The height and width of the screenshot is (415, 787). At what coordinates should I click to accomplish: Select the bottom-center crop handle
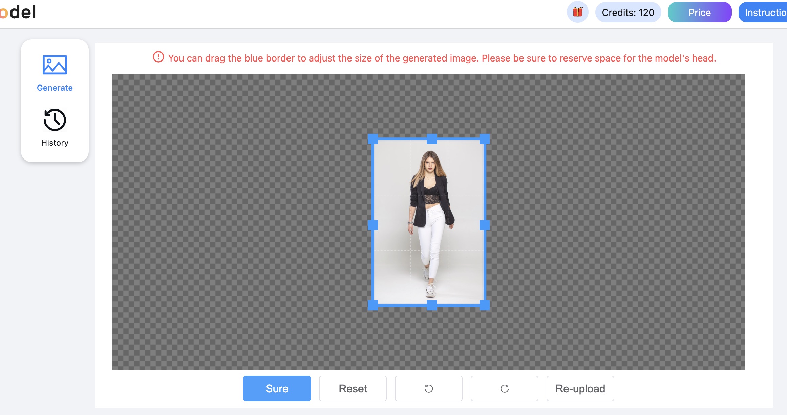click(x=432, y=305)
